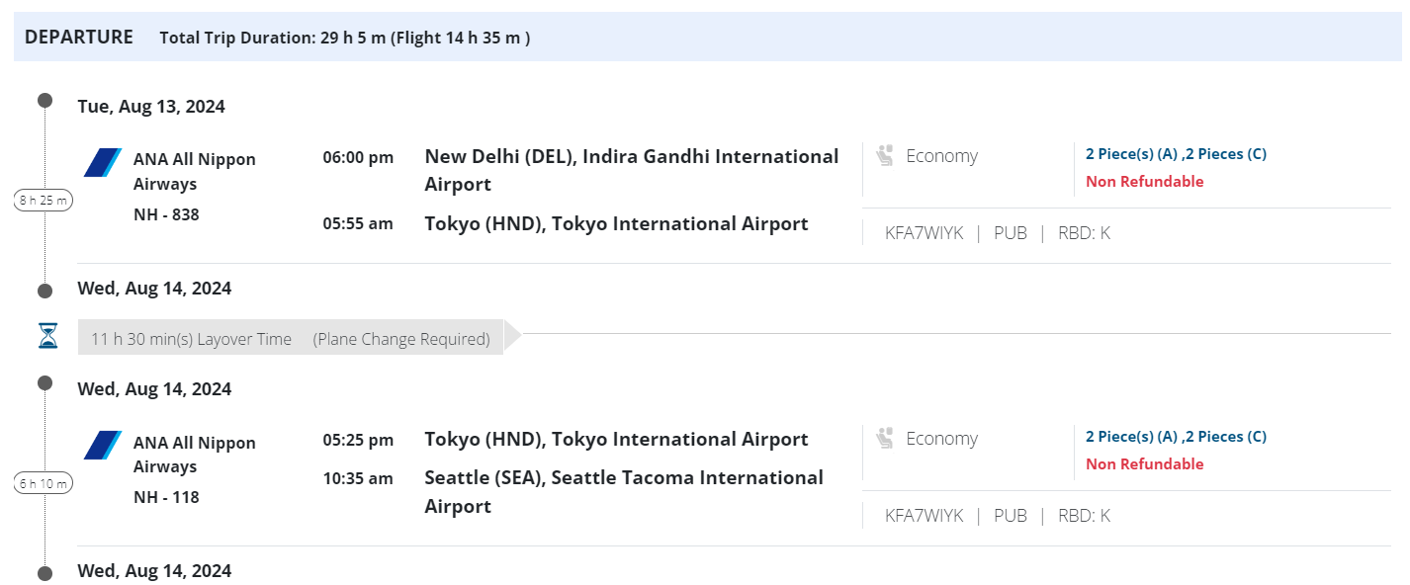Image resolution: width=1410 pixels, height=585 pixels.
Task: Click flight number NH - 118
Action: click(x=166, y=497)
